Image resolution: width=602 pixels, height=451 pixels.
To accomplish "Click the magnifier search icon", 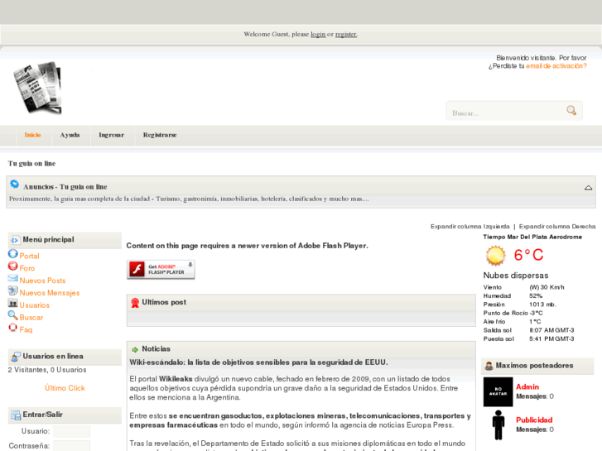I will [x=571, y=111].
